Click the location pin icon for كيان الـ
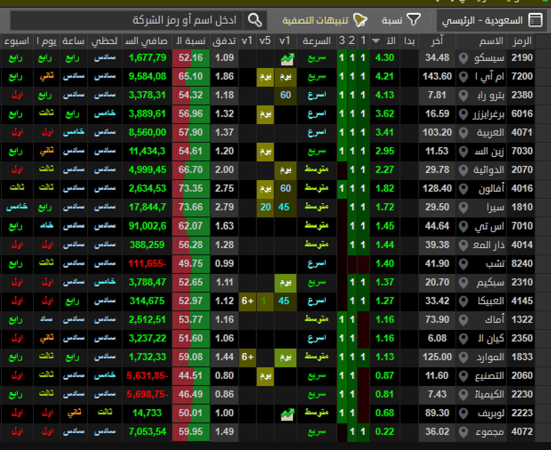This screenshot has width=551, height=450. click(x=463, y=338)
